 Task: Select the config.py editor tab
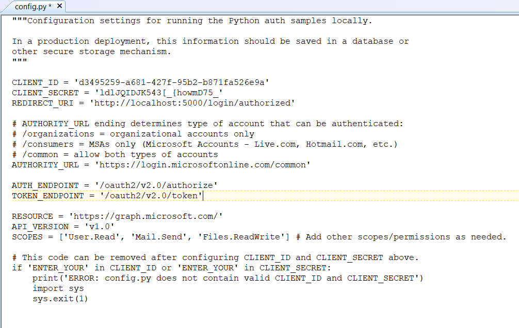[x=33, y=6]
